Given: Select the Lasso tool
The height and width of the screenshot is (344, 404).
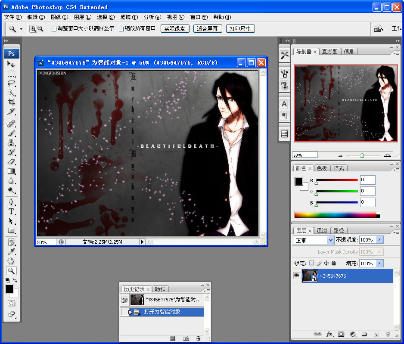Looking at the screenshot, I should click(11, 83).
